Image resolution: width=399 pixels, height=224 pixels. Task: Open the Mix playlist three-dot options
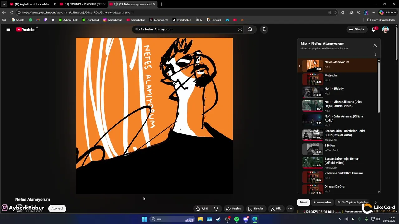click(375, 54)
